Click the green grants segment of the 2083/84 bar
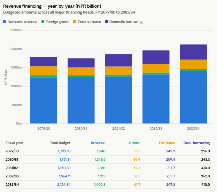 point(193,70)
